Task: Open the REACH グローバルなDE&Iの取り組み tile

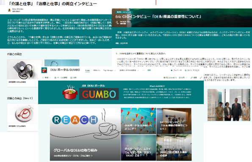Action: 85,135
